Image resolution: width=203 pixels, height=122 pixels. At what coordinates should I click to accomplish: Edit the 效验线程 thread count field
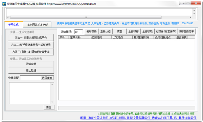tap(78, 32)
